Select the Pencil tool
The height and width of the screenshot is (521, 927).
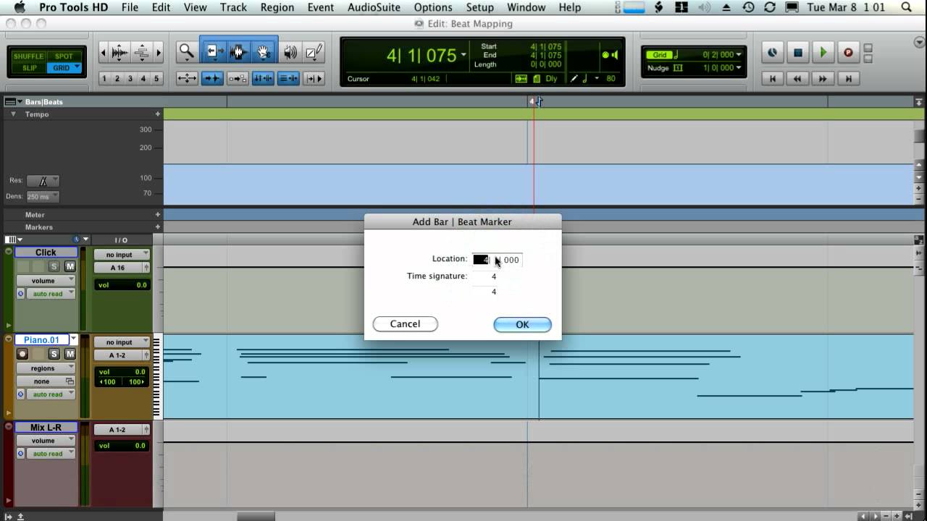(x=314, y=52)
